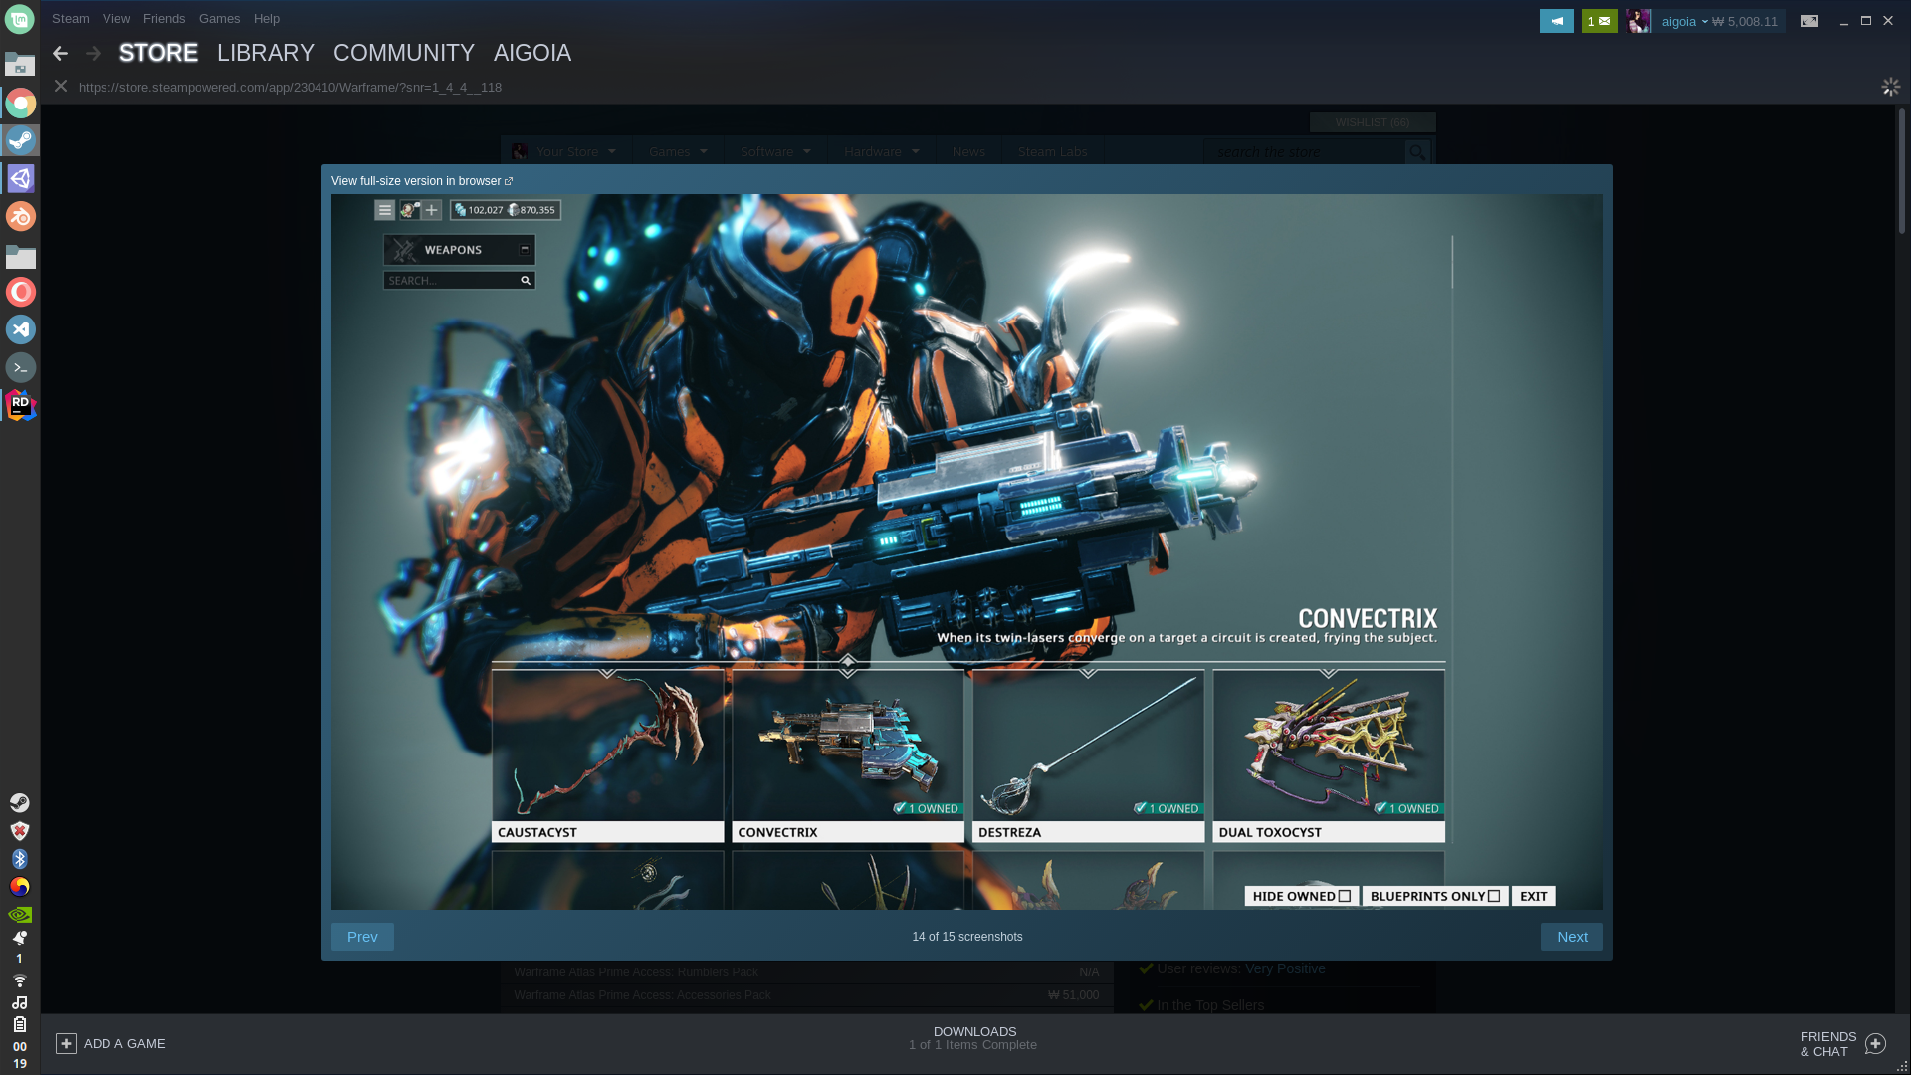Open the security shield tray icon

tap(20, 830)
